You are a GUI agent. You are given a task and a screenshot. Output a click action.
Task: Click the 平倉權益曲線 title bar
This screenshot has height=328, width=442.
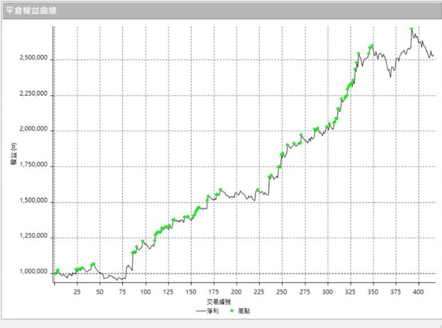(x=221, y=11)
